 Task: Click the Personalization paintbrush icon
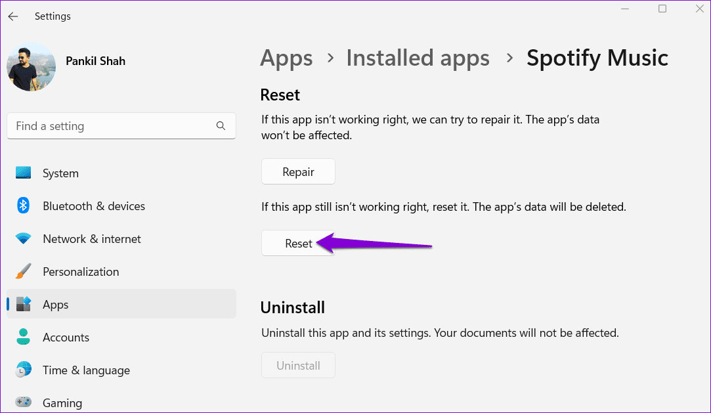23,271
